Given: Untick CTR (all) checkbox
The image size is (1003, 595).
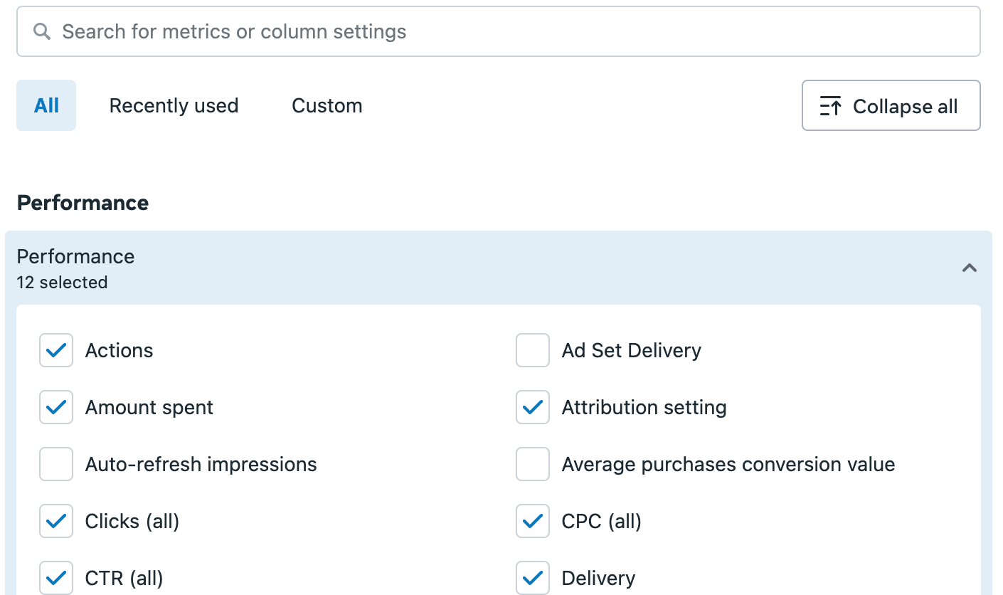Looking at the screenshot, I should [x=56, y=578].
